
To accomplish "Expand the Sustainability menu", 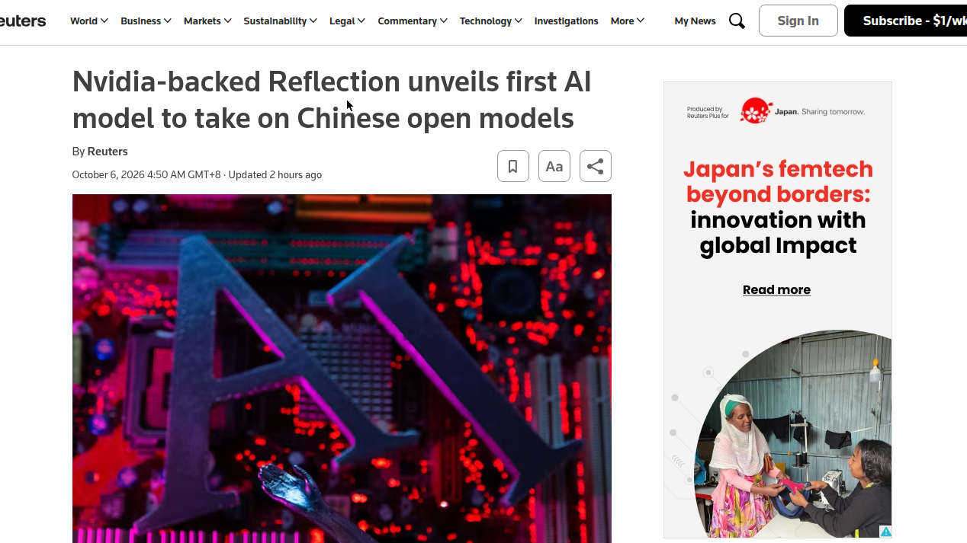I will (x=280, y=21).
